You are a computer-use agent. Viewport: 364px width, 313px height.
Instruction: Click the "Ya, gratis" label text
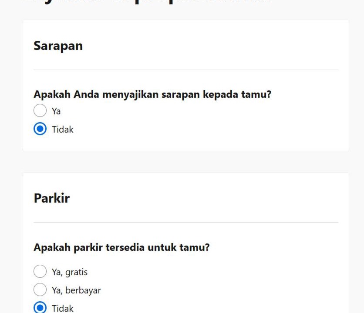pyautogui.click(x=70, y=272)
